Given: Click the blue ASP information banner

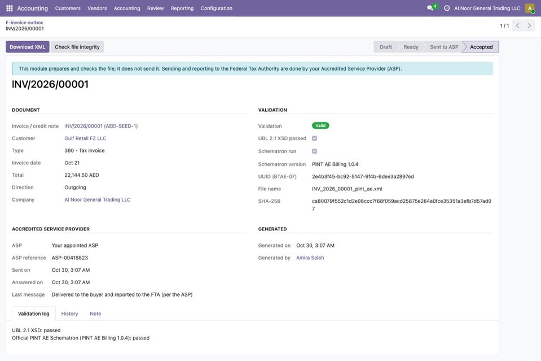Looking at the screenshot, I should 252,69.
